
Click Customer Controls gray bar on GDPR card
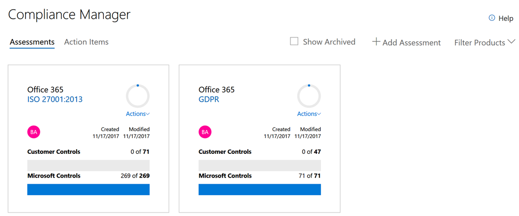tap(259, 165)
